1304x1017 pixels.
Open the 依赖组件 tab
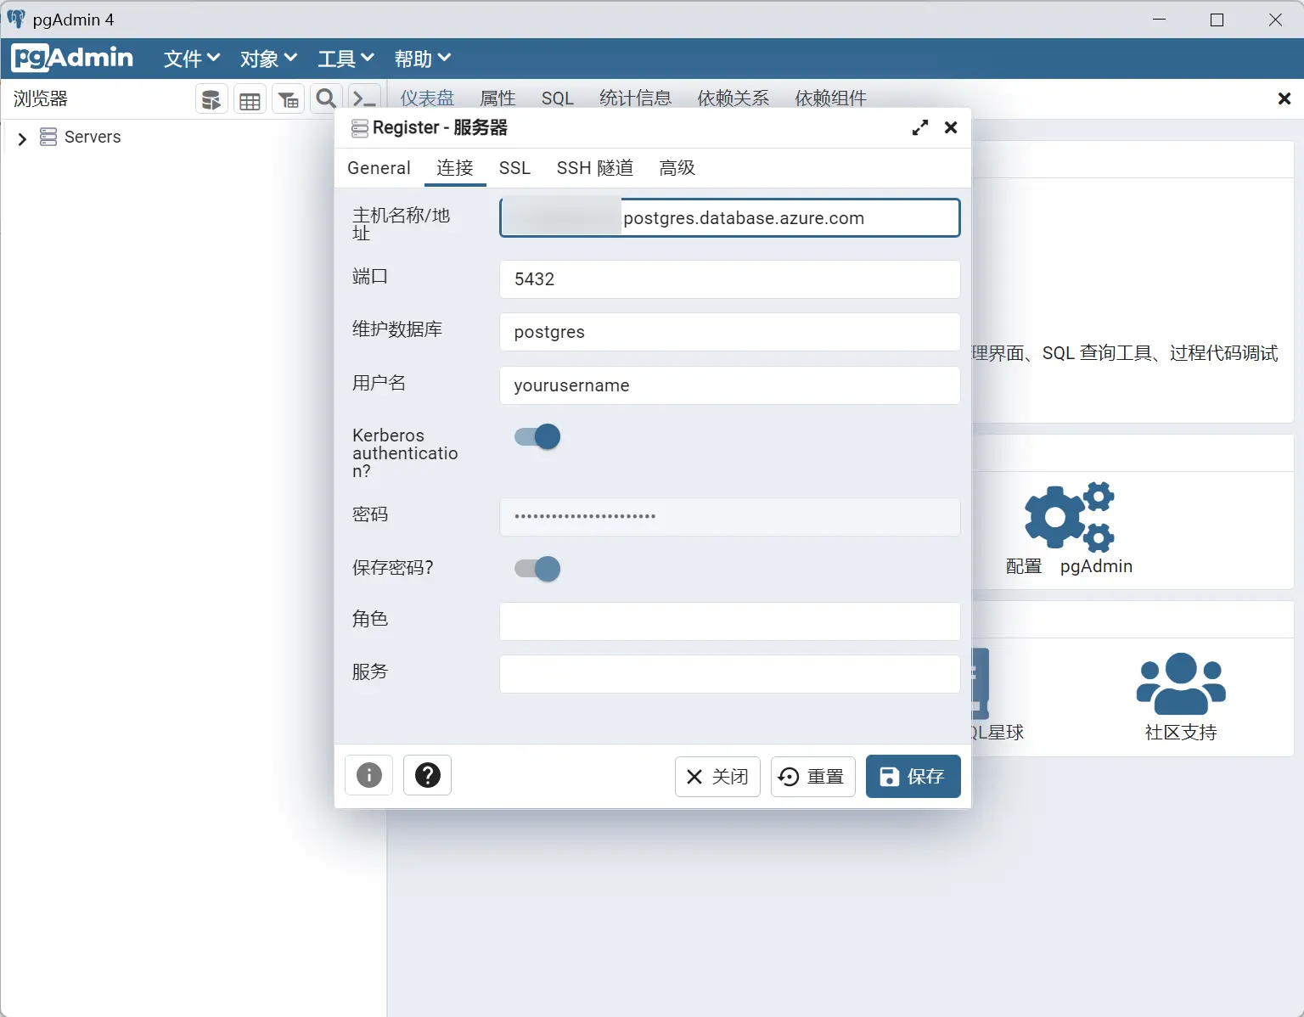[x=830, y=98]
